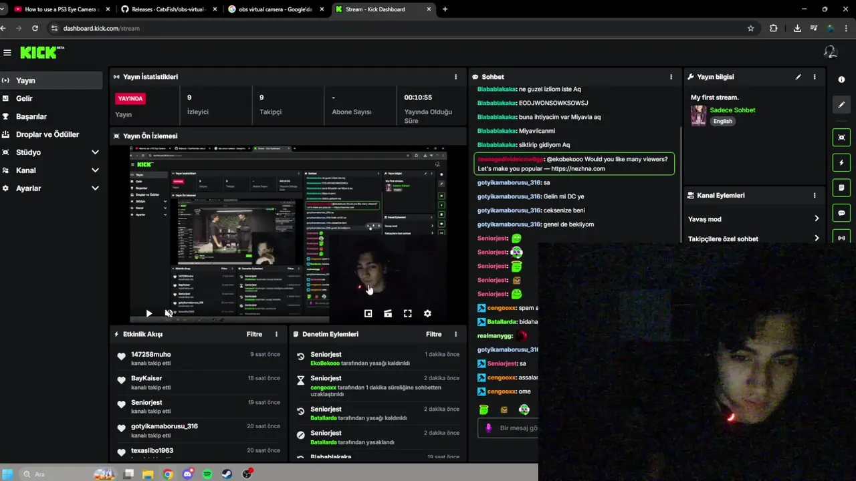Open the info icon in right rail
Image resolution: width=856 pixels, height=481 pixels.
point(841,79)
